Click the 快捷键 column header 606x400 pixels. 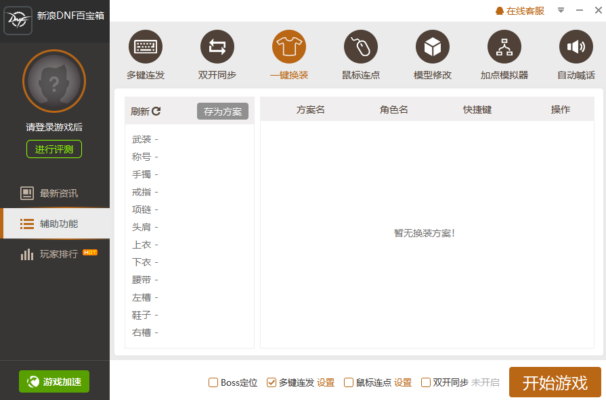477,109
